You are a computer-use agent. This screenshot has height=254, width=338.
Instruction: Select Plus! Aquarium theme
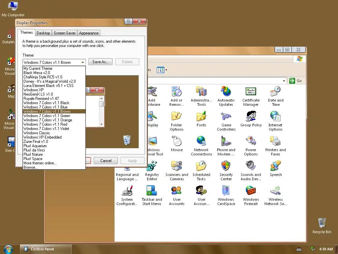click(x=54, y=146)
